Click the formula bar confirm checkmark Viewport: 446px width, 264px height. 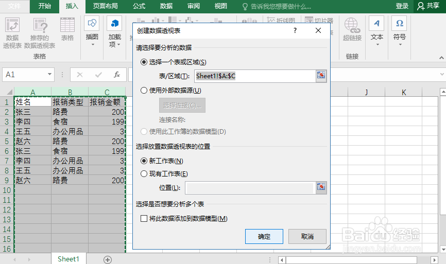coord(98,75)
